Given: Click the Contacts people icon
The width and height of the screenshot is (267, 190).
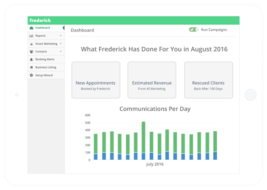Looking at the screenshot, I should pos(31,52).
